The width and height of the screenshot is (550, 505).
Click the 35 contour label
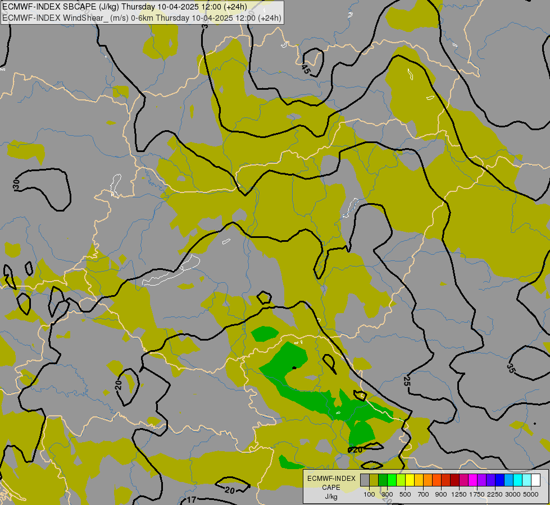click(x=511, y=368)
